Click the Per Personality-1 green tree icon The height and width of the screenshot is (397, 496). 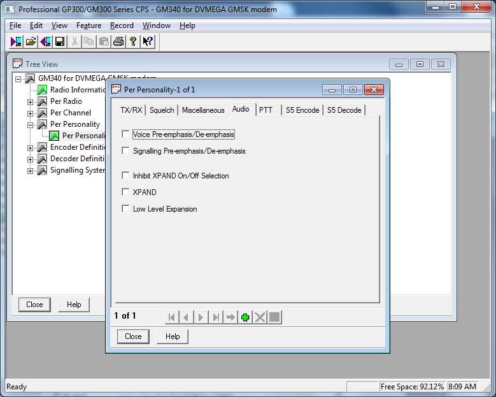[54, 136]
